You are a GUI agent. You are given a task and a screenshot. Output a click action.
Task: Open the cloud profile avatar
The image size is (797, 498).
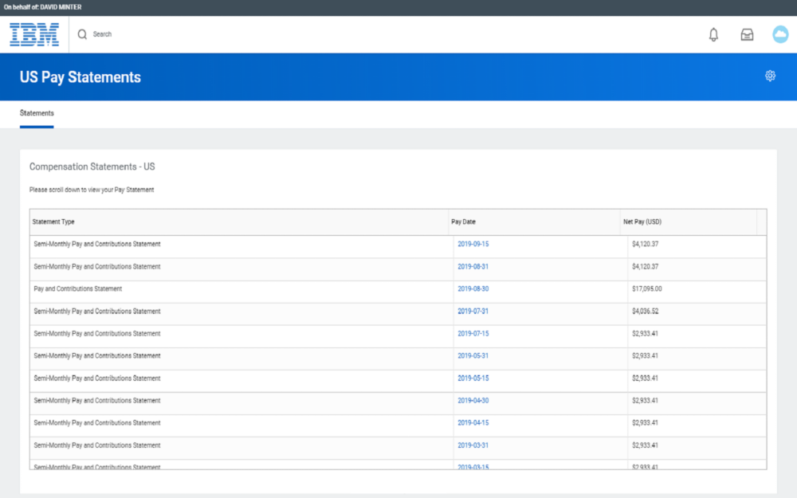[780, 34]
